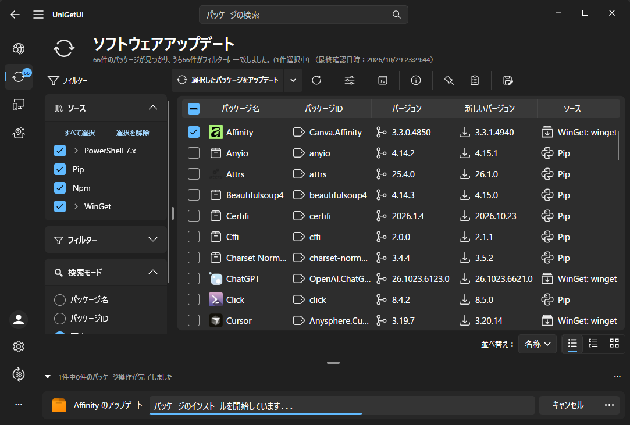Click the Affinity app icon in list
The image size is (630, 425).
tap(216, 132)
